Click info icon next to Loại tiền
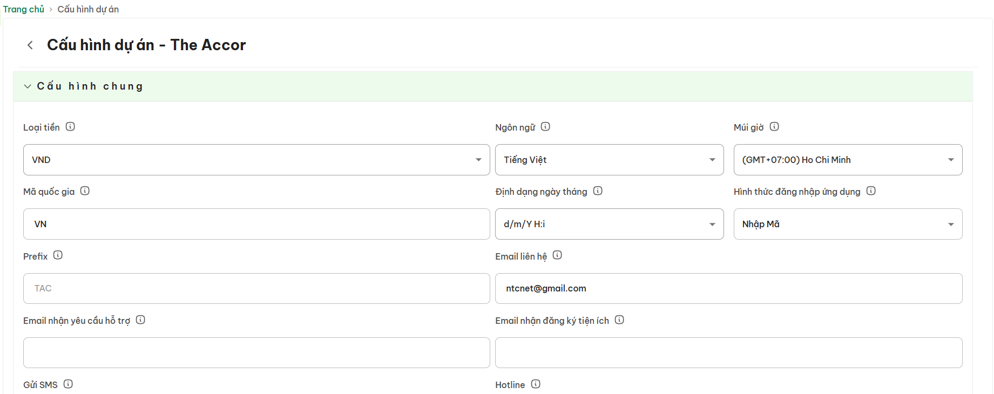The height and width of the screenshot is (394, 994). pyautogui.click(x=70, y=127)
